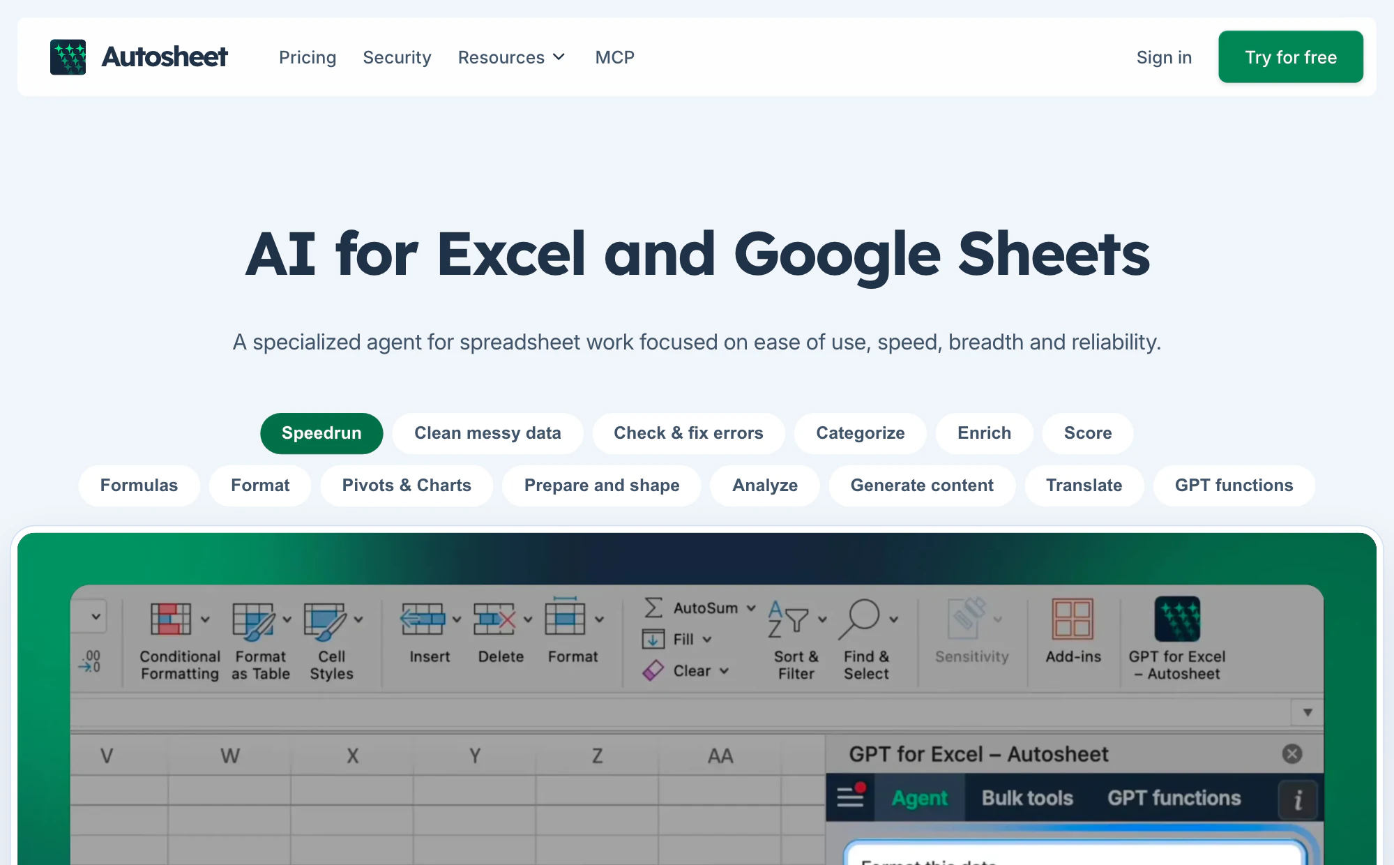Click the Format cells icon in ribbon
The height and width of the screenshot is (865, 1394).
(x=566, y=616)
